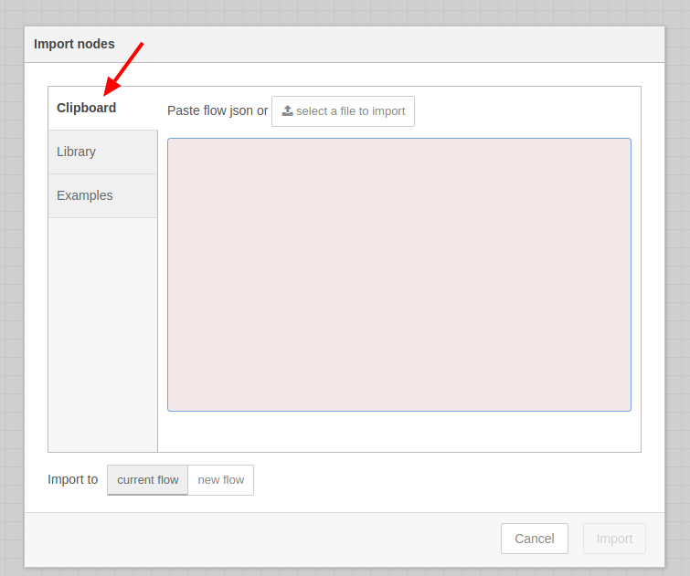Screen dimensions: 690x576
Task: Cancel the Import nodes dialog
Action: (535, 539)
